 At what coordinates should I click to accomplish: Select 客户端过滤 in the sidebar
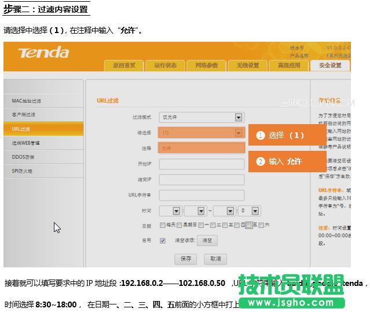click(24, 115)
